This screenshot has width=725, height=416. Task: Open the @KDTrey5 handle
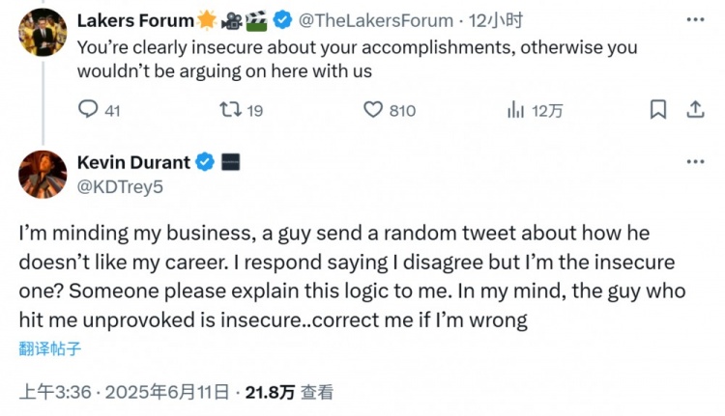click(119, 186)
